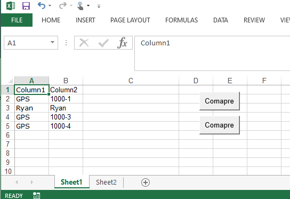Click the READY status text
Screen dimensions: 290x199
point(14,196)
